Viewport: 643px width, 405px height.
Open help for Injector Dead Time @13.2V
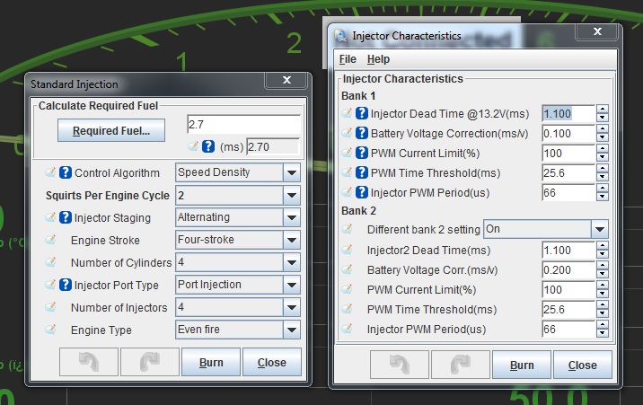pos(362,113)
